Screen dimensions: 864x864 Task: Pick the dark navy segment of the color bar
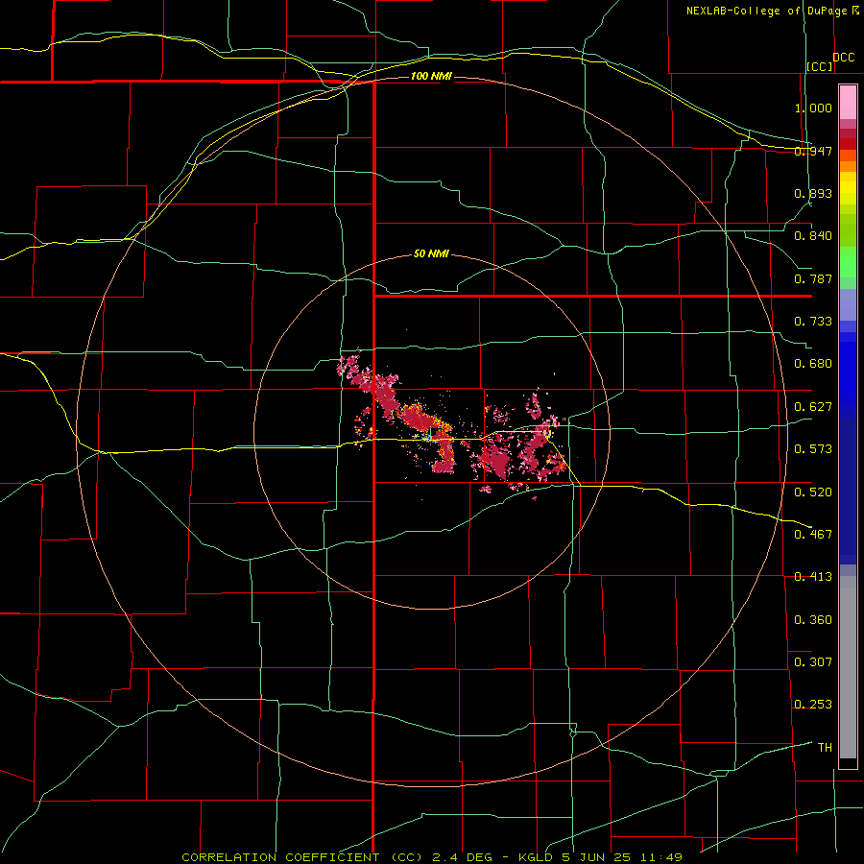pyautogui.click(x=848, y=491)
